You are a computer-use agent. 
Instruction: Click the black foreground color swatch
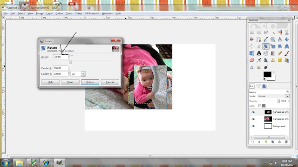click(267, 74)
